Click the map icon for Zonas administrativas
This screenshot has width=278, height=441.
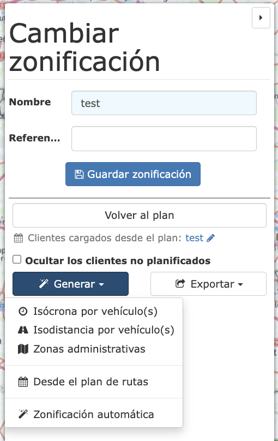point(23,349)
